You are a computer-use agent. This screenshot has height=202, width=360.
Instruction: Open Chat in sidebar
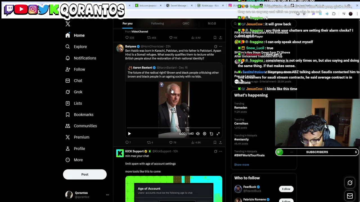point(74,81)
